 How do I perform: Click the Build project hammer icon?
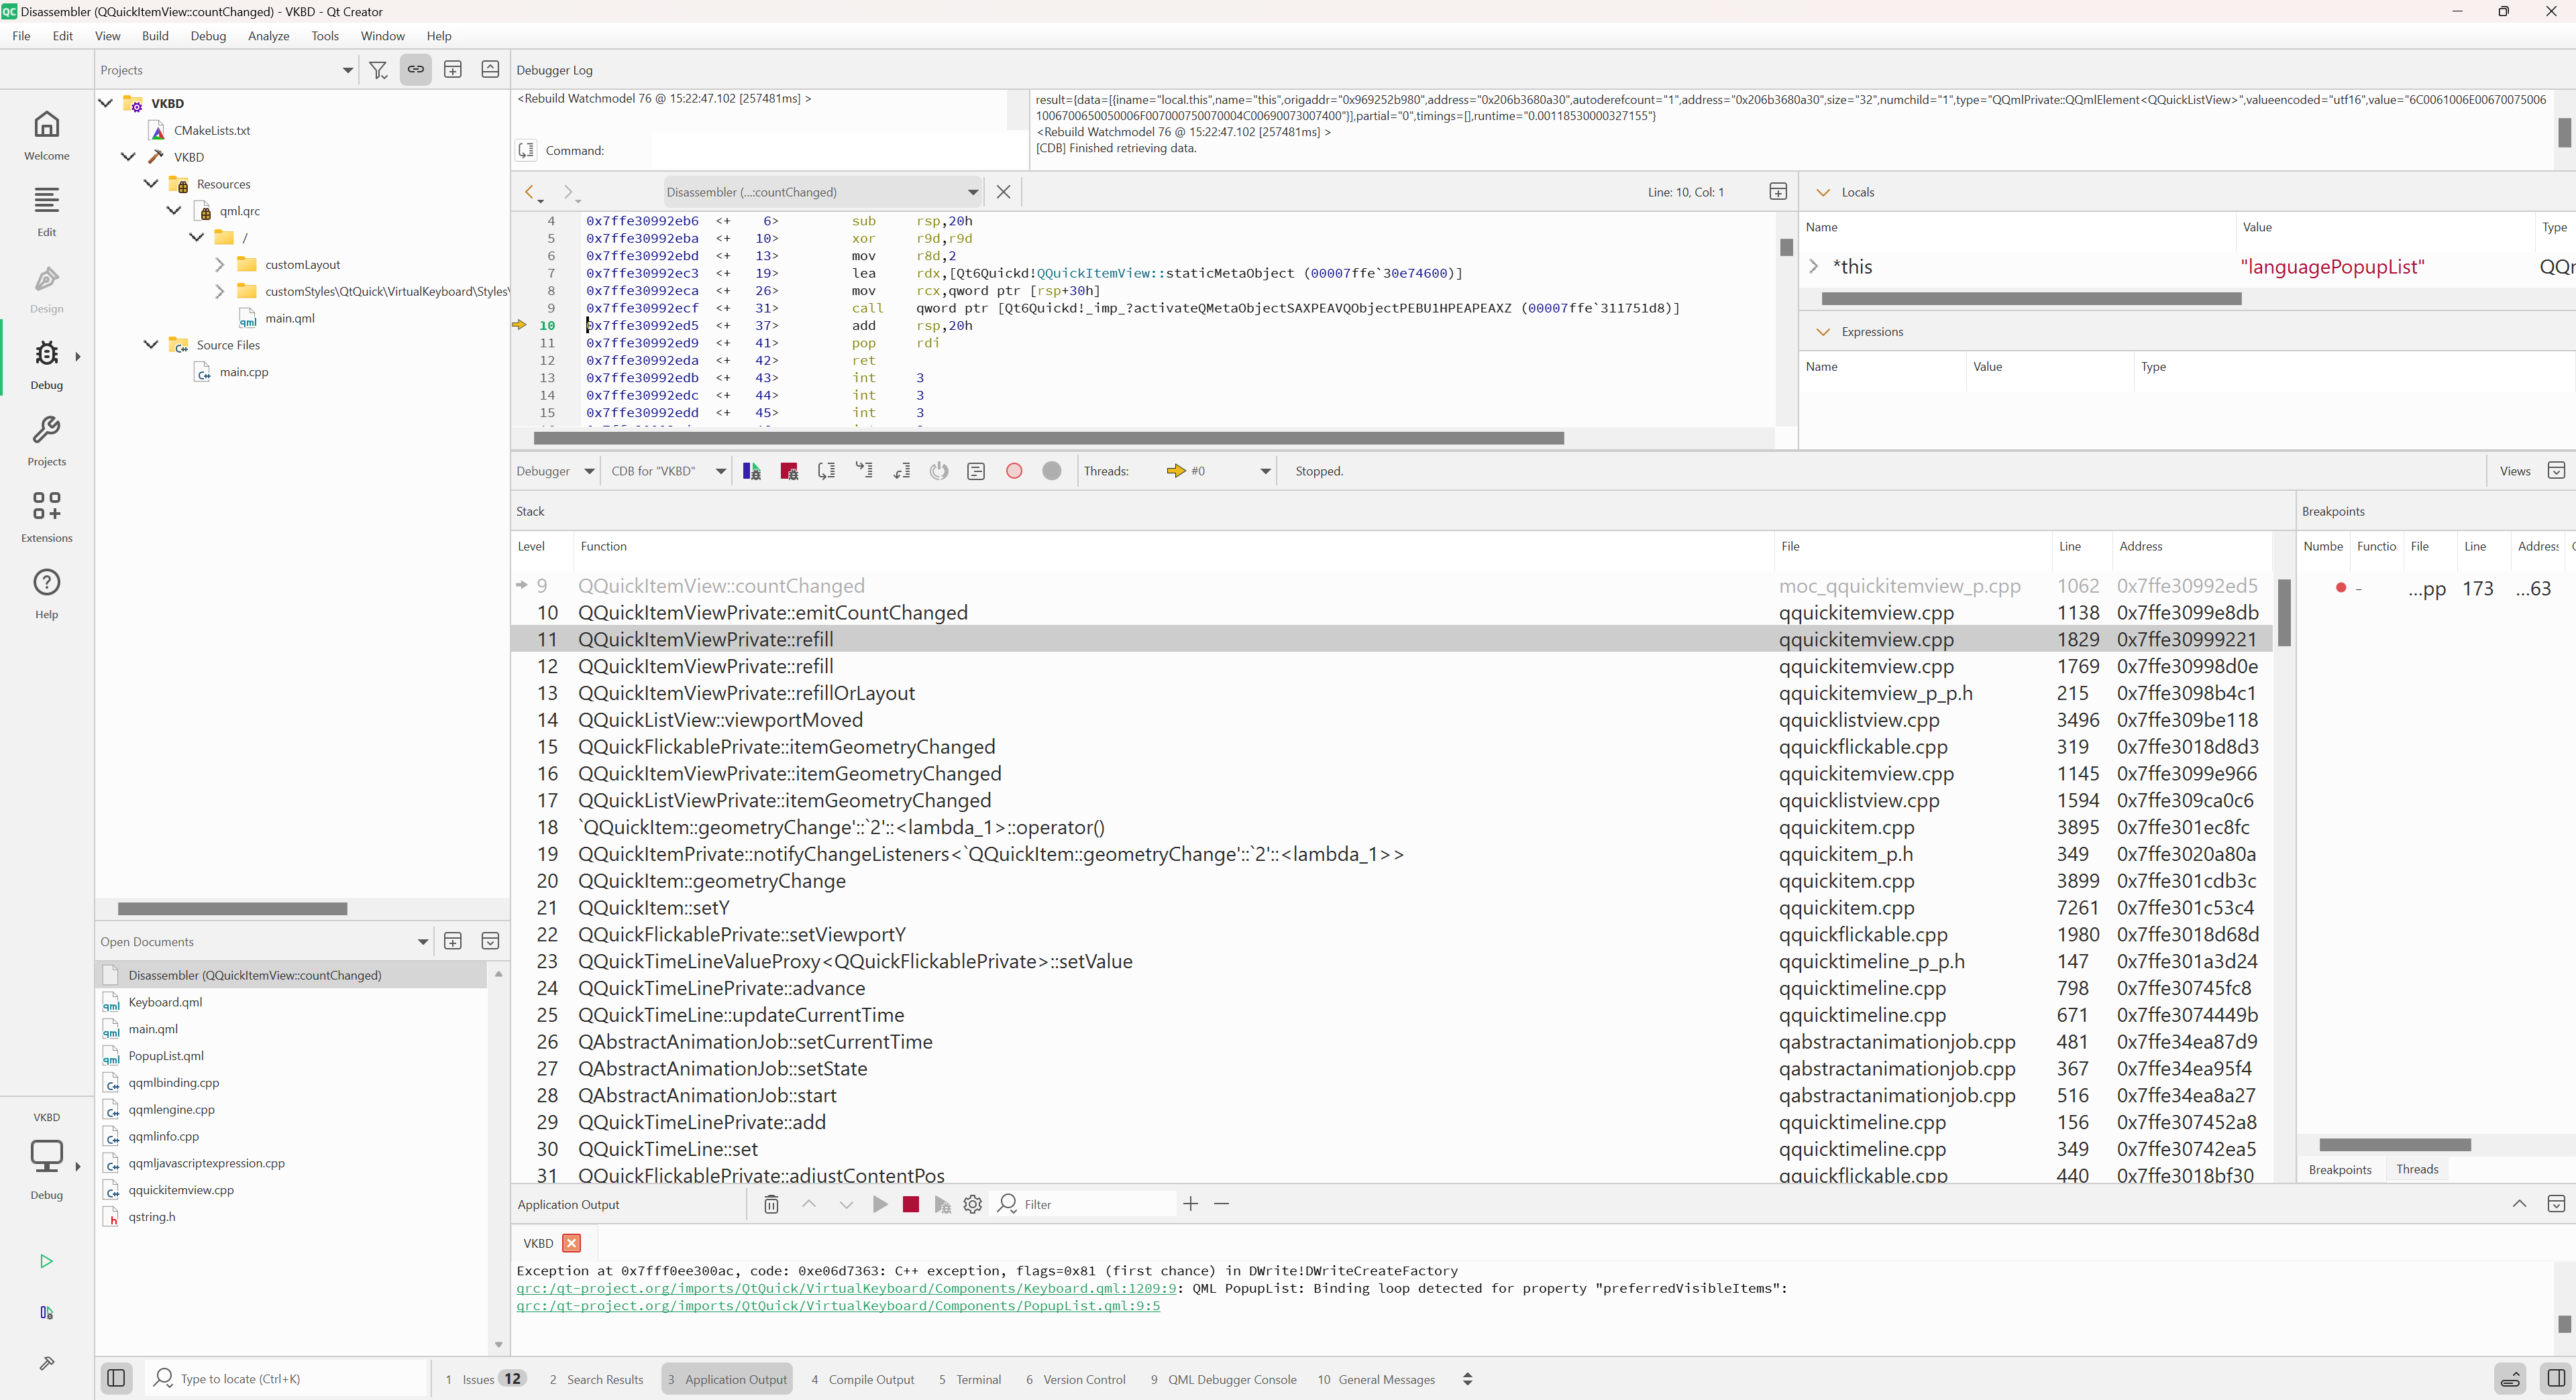tap(46, 1363)
